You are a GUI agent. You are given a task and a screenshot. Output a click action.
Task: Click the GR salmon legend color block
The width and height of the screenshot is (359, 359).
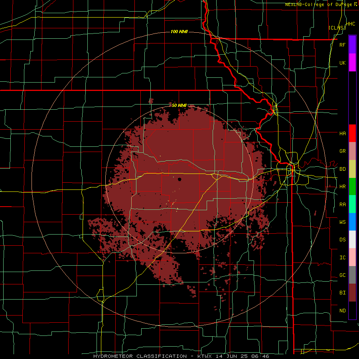(x=352, y=151)
